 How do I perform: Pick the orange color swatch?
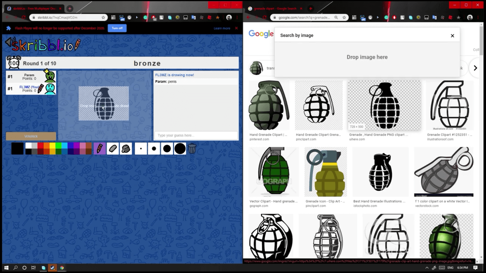[46, 146]
